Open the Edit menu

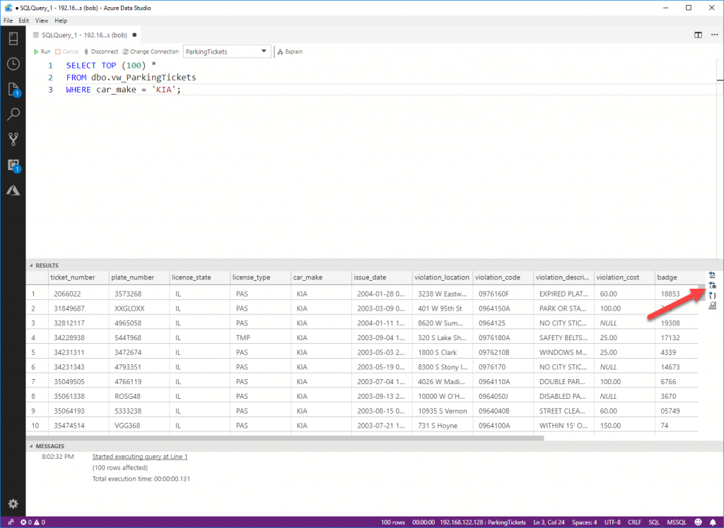click(23, 20)
